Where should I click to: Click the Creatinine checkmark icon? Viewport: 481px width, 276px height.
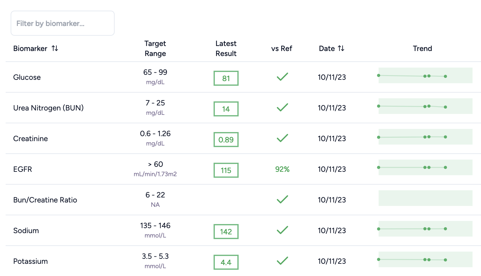(x=282, y=138)
